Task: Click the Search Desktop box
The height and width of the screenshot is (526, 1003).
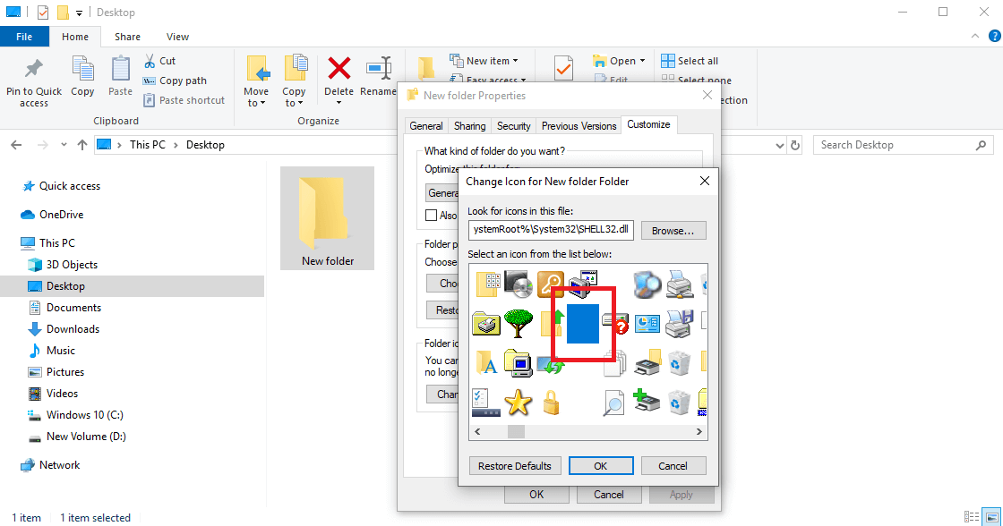Action: [903, 145]
